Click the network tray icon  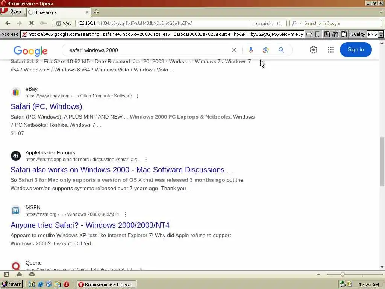pos(342,284)
